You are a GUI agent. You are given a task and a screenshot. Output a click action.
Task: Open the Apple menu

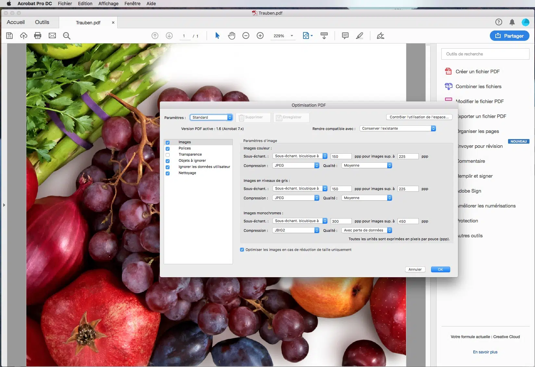(9, 4)
